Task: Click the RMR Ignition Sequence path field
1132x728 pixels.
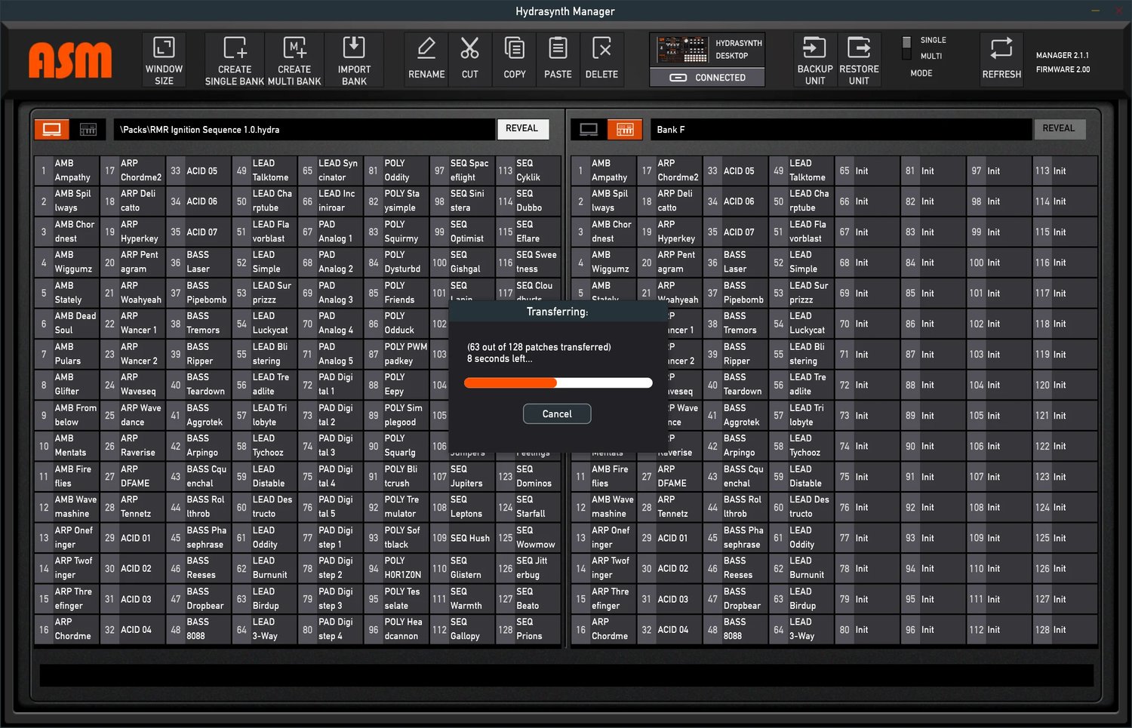Action: click(305, 129)
